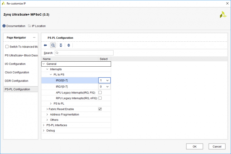Minimize the Page Navigator panel
The height and width of the screenshot is (154, 231).
(x=34, y=38)
